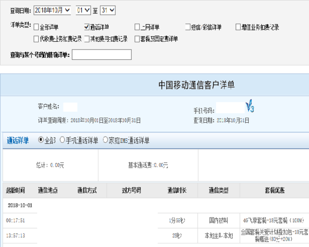The height and width of the screenshot is (247, 309).
Task: Select the 手机通话详单 radio button
Action: click(62, 140)
